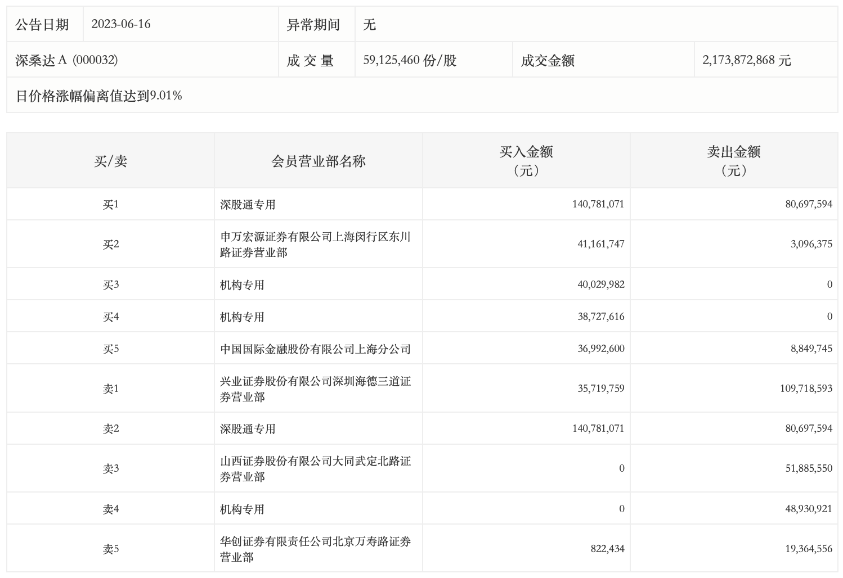Click the 日价格涨幅偏离值达到9.01% description row
The height and width of the screenshot is (578, 843).
coord(99,96)
